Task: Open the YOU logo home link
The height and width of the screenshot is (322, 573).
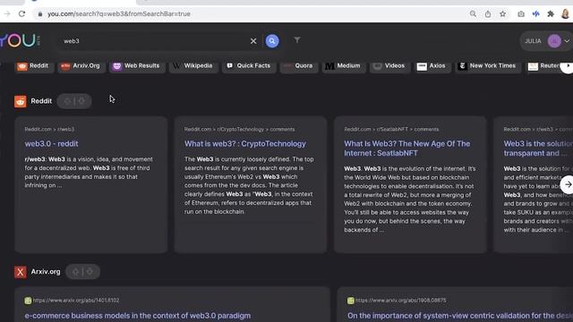Action: point(19,40)
